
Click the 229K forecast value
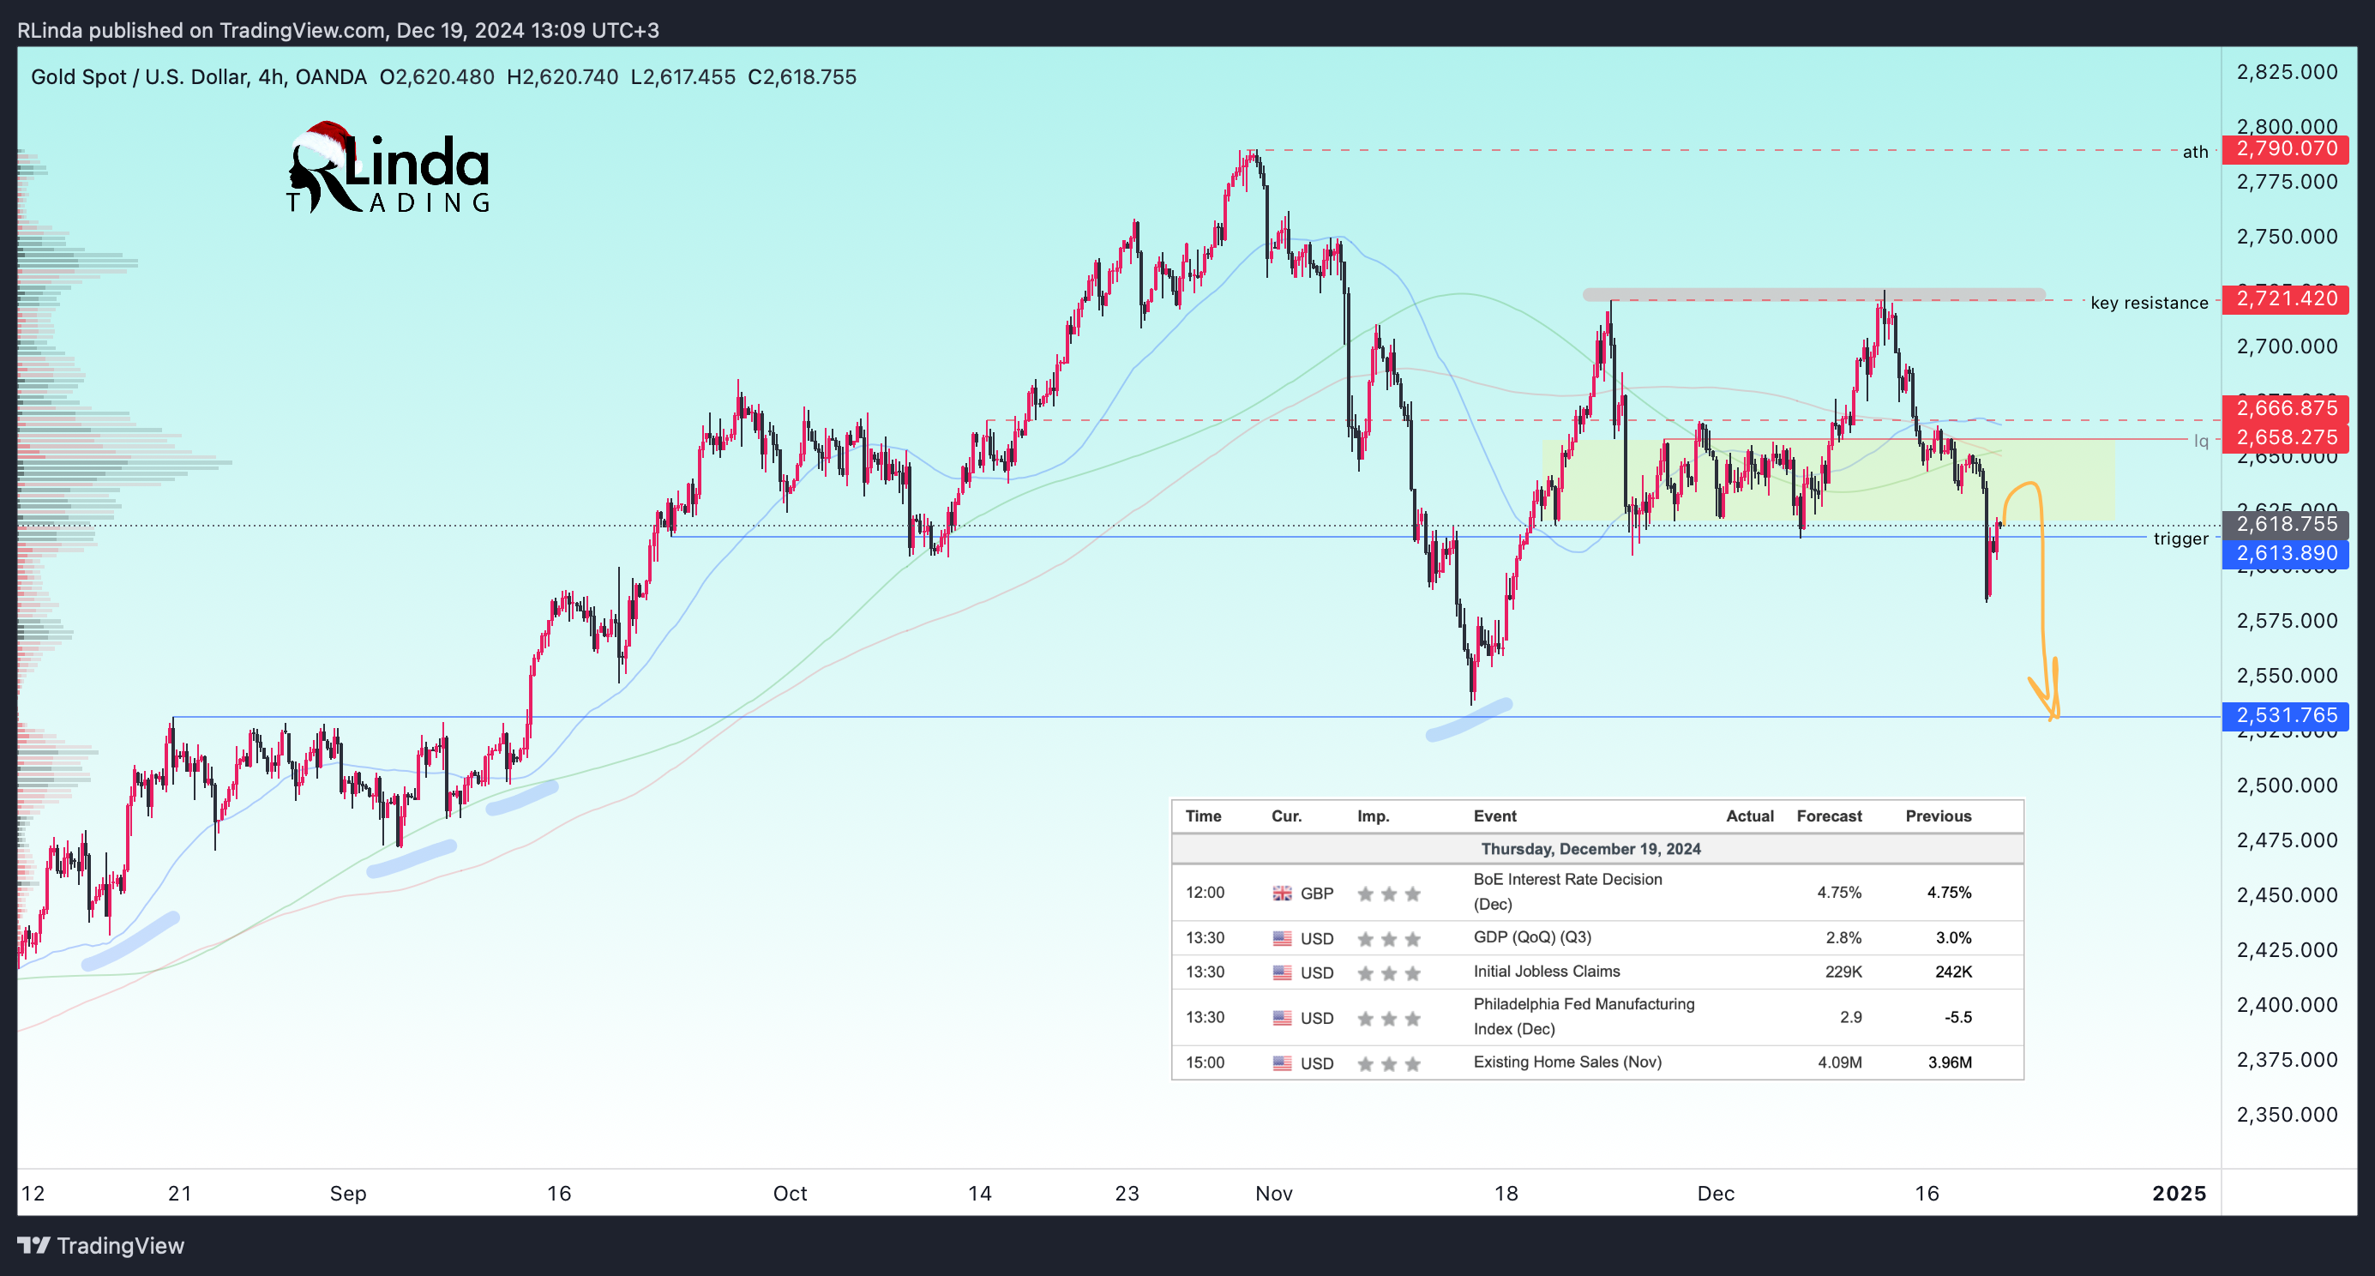[1843, 972]
